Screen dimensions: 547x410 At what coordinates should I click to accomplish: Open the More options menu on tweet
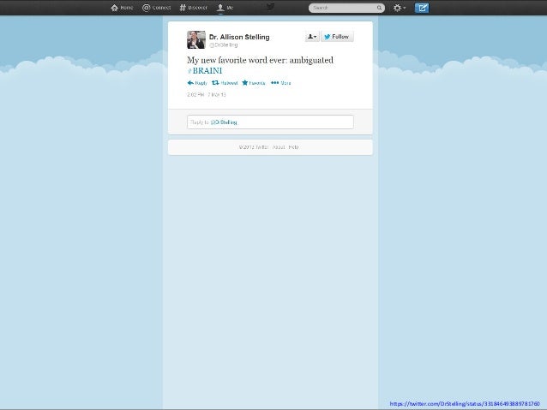[281, 83]
